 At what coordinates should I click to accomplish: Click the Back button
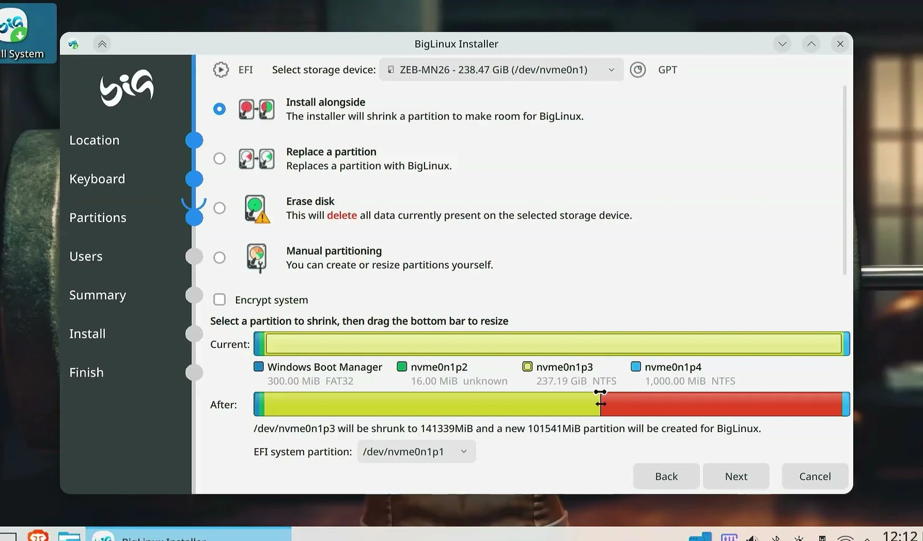[x=666, y=476]
